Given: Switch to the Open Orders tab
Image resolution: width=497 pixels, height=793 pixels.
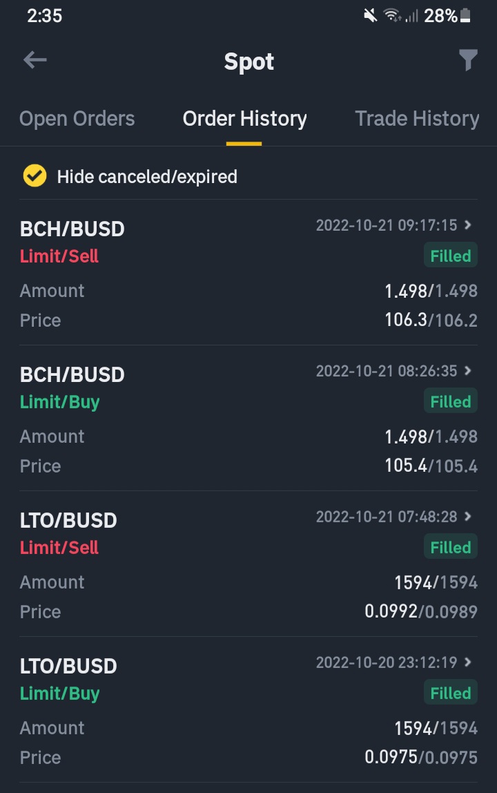Looking at the screenshot, I should click(77, 119).
